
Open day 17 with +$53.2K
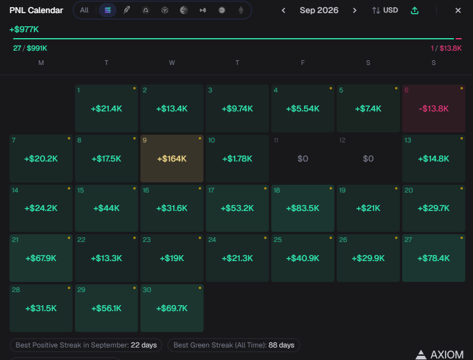coord(237,208)
